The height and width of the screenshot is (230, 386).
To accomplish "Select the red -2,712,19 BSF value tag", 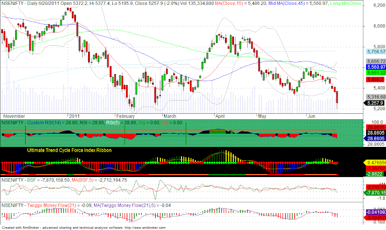I will (x=376, y=187).
